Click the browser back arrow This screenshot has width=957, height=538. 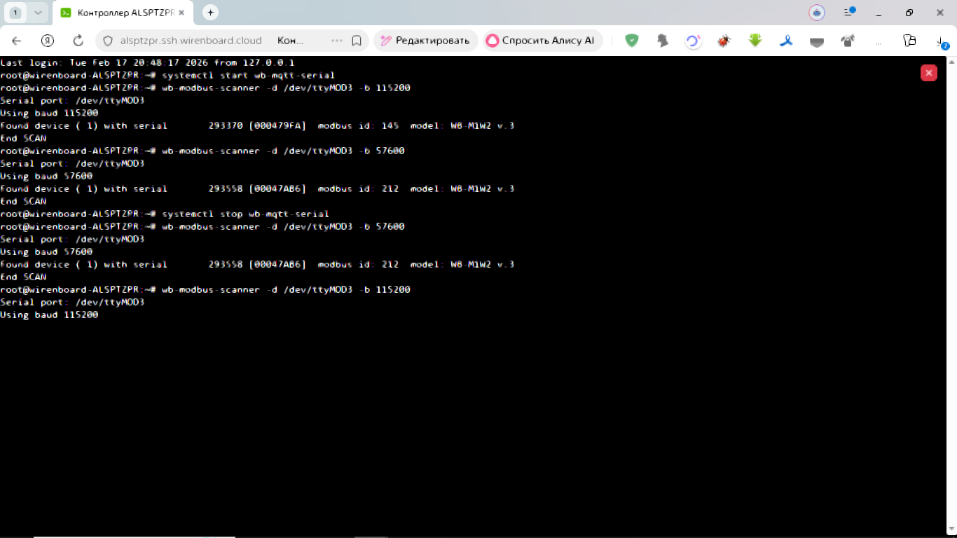17,41
